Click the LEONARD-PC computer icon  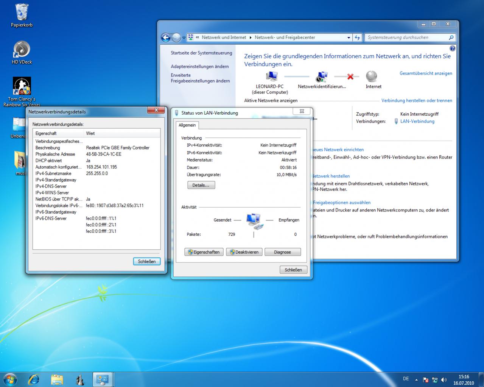pos(271,77)
